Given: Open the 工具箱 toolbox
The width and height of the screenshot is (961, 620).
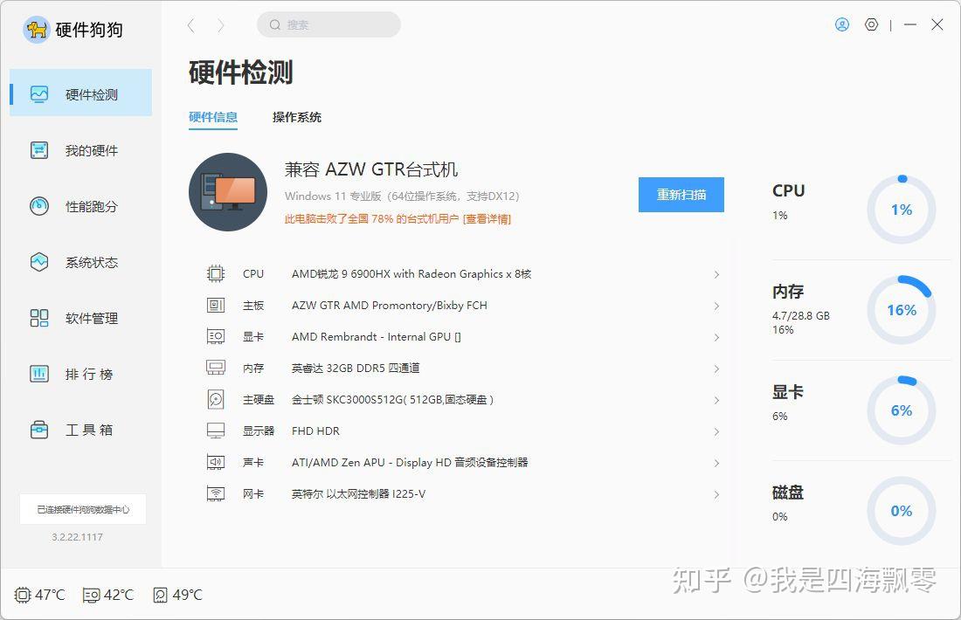Looking at the screenshot, I should pyautogui.click(x=83, y=429).
